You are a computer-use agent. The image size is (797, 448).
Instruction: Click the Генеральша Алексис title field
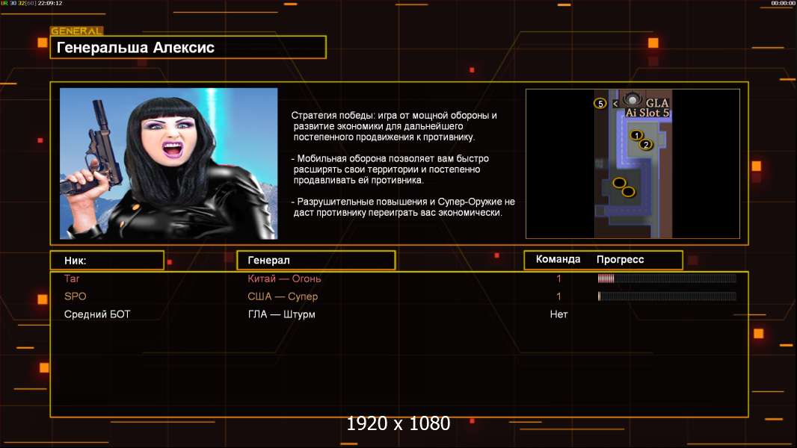(188, 47)
